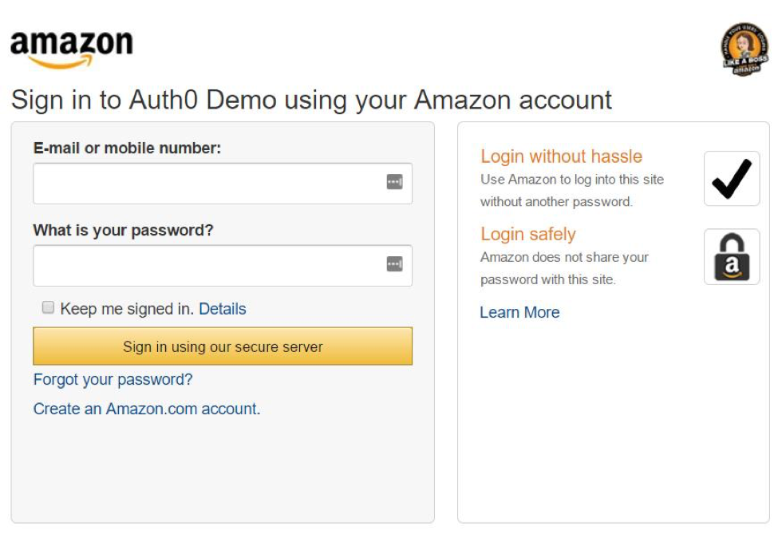Click the Like a Boss badge icon

tap(744, 49)
